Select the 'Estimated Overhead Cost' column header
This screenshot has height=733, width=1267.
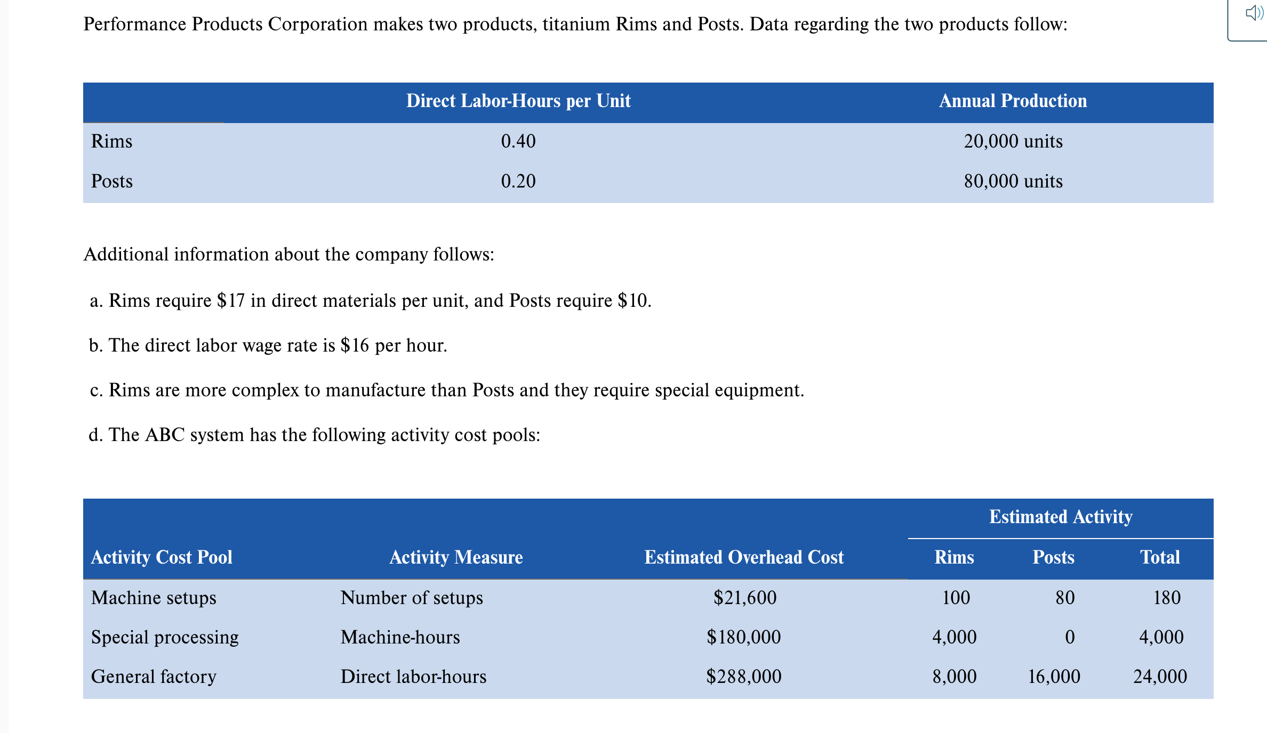pos(744,557)
